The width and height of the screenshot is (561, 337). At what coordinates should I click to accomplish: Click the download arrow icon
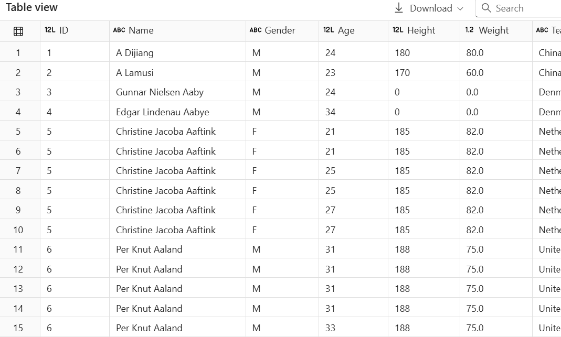pos(399,8)
